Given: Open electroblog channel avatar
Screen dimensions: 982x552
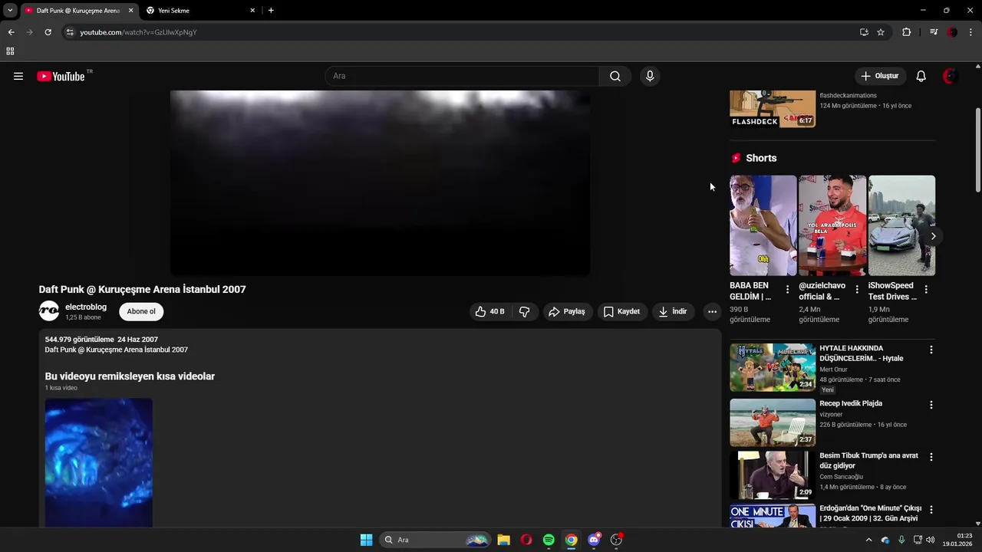Looking at the screenshot, I should [49, 310].
